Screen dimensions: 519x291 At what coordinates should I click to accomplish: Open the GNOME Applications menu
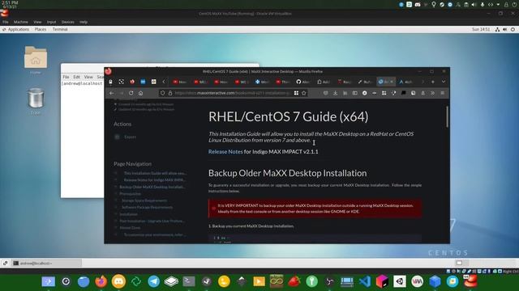click(18, 29)
